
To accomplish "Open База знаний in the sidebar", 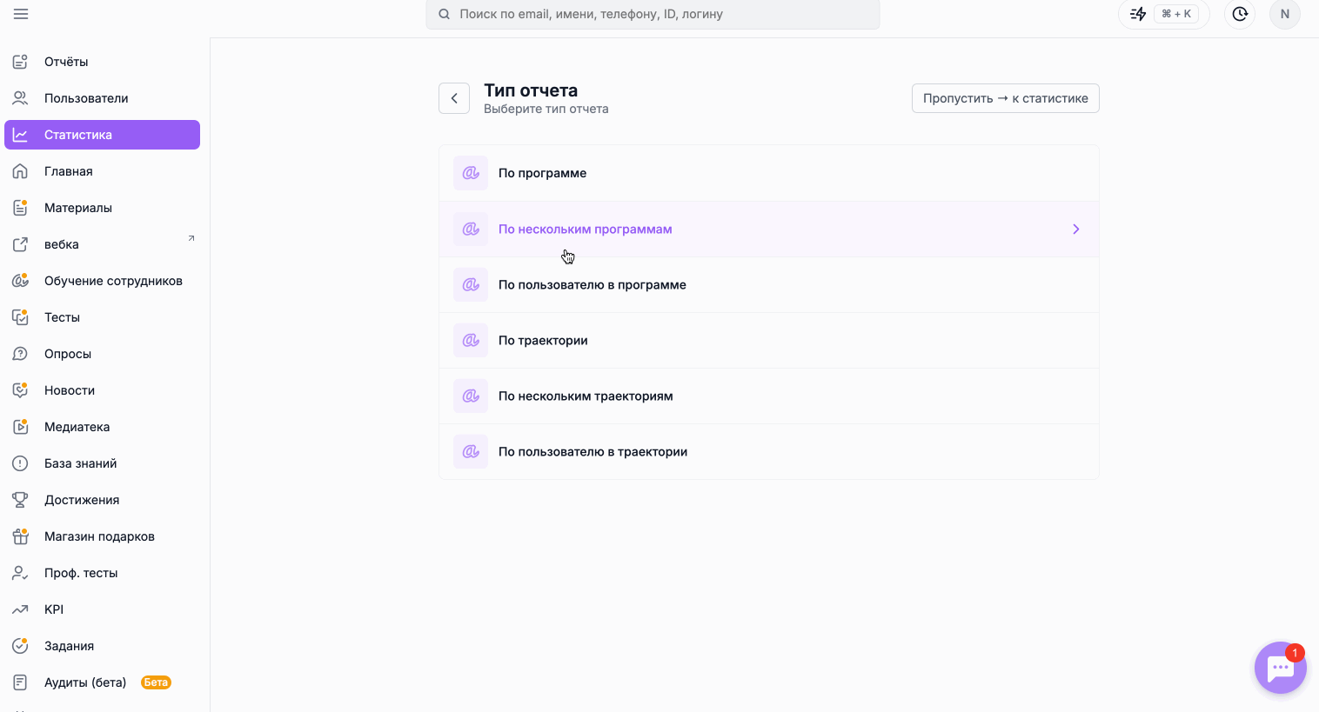I will (102, 463).
